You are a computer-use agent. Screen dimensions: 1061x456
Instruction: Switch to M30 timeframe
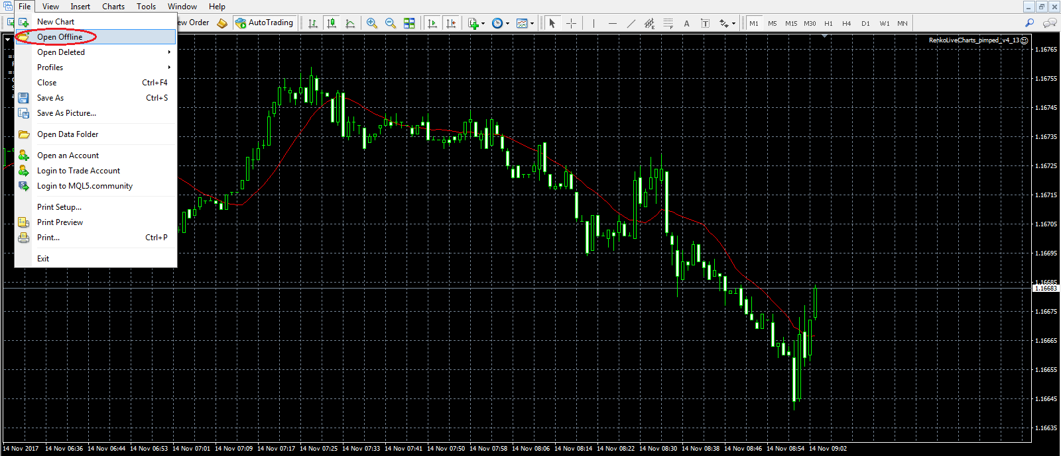coord(810,23)
